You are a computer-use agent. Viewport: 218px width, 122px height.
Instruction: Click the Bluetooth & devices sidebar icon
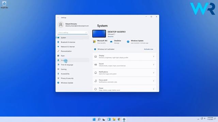pyautogui.click(x=58, y=42)
